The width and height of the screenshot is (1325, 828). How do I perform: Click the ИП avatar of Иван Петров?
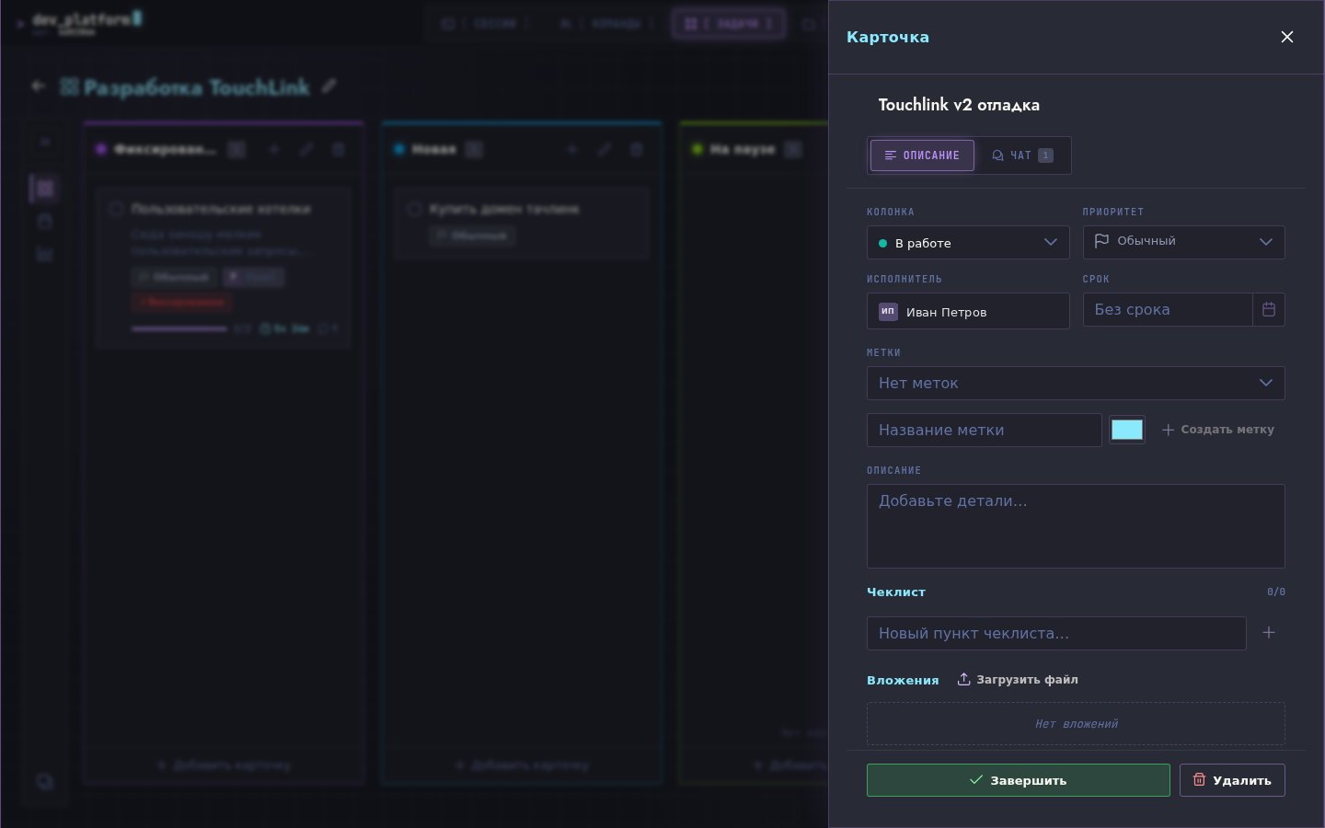tap(888, 312)
